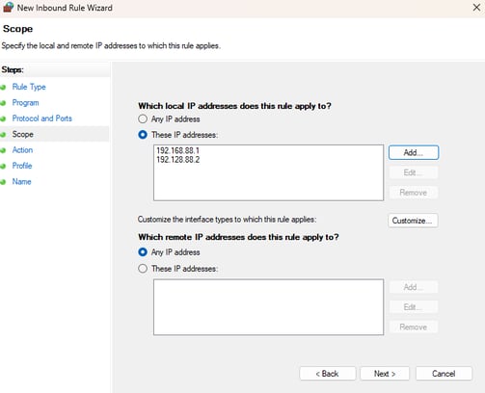Open Customize interface types dialog
The image size is (485, 393).
pyautogui.click(x=413, y=221)
